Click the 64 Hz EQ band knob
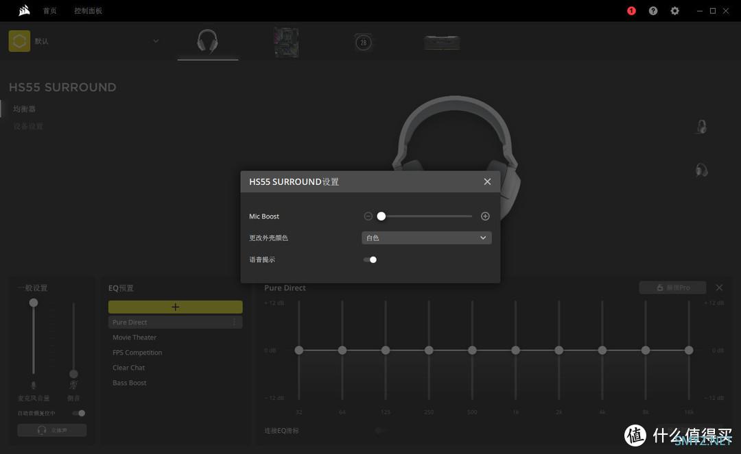This screenshot has width=741, height=454. [342, 351]
